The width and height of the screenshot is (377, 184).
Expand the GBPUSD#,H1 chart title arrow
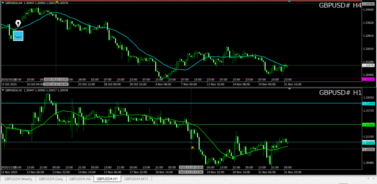[x=3, y=90]
